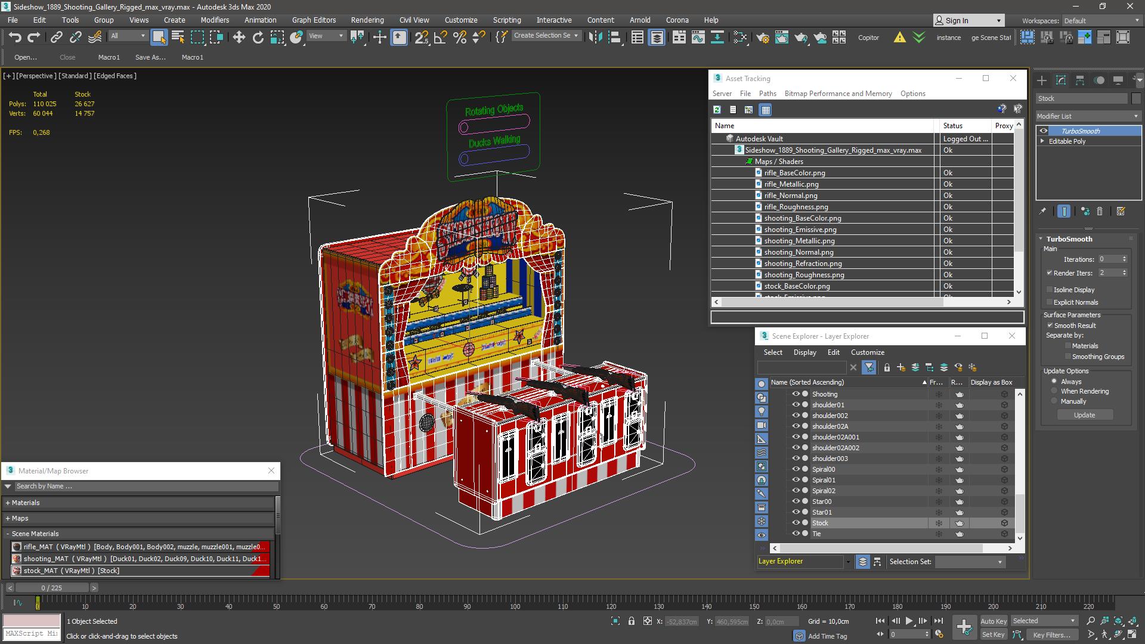
Task: Open Select by Name list icon
Action: [x=178, y=38]
